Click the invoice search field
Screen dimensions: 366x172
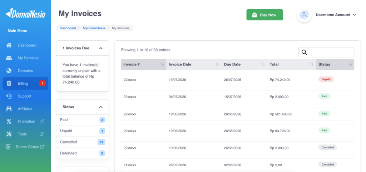tap(326, 52)
